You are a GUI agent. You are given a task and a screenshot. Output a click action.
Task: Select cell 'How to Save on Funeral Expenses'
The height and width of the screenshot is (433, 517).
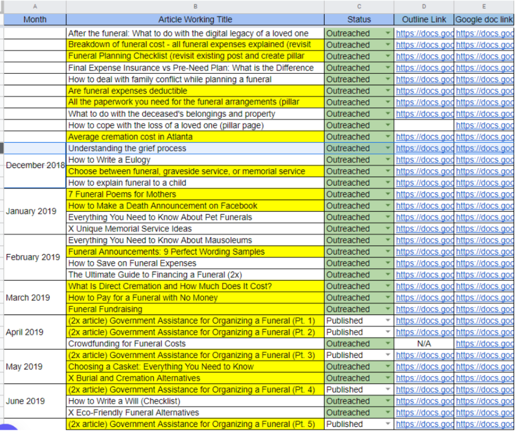click(x=196, y=264)
